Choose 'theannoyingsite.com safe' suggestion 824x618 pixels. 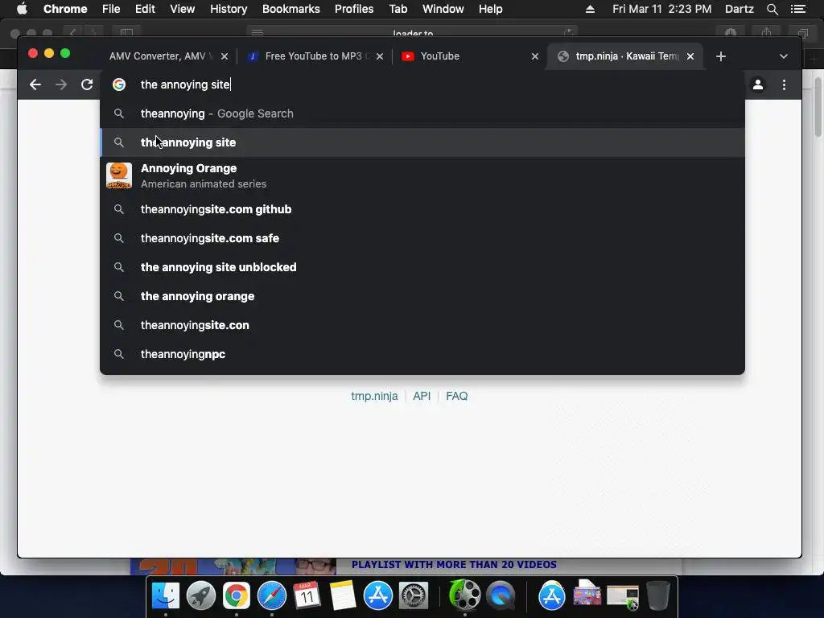pos(422,238)
